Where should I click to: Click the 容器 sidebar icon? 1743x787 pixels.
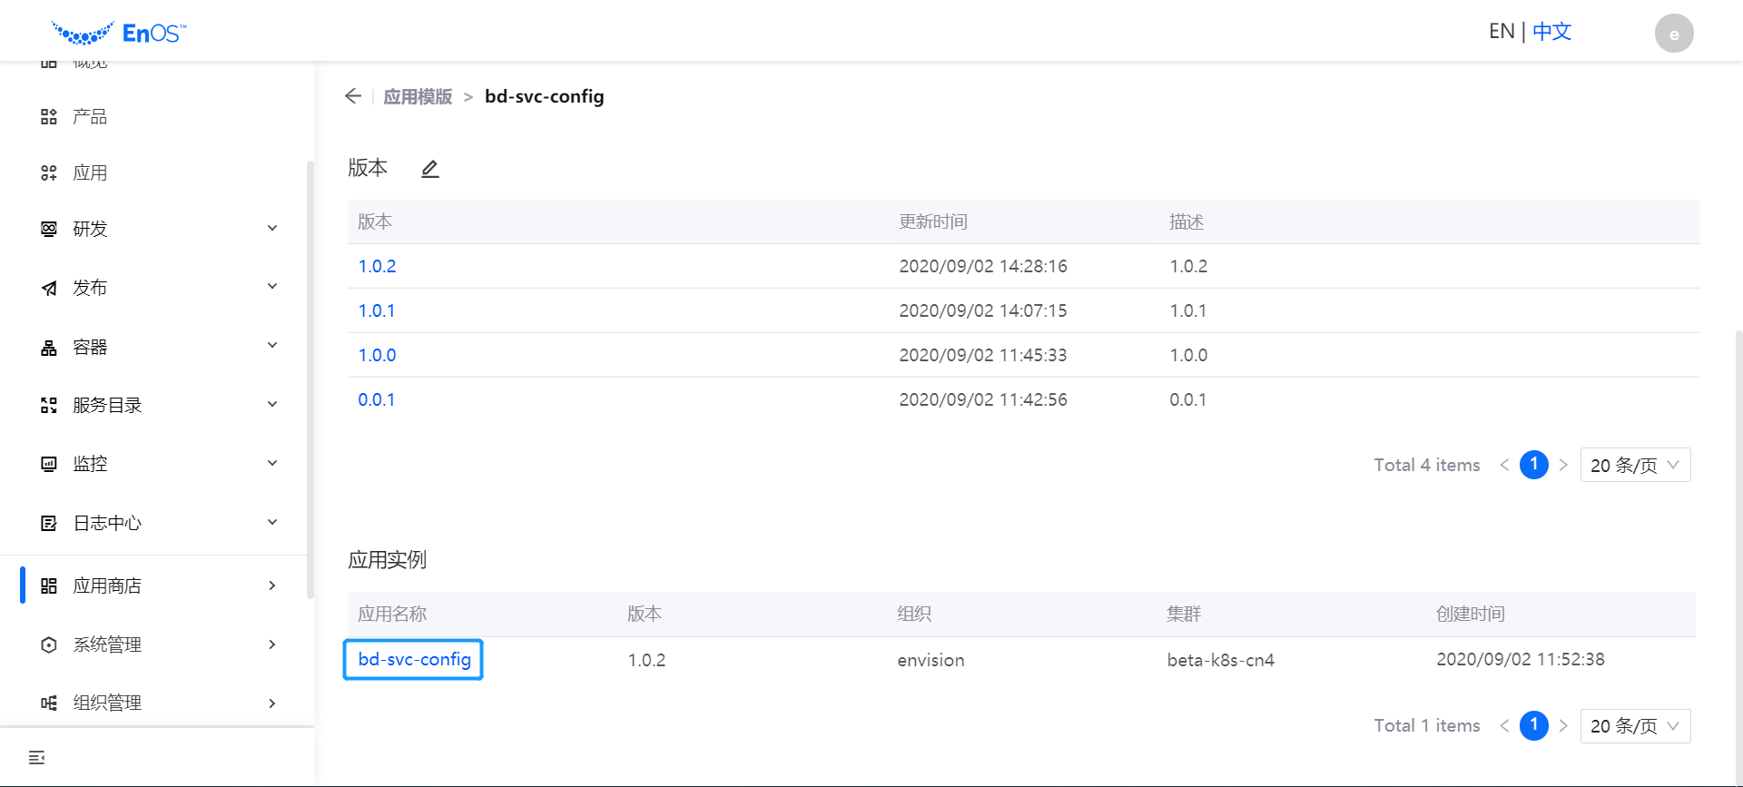pyautogui.click(x=49, y=347)
